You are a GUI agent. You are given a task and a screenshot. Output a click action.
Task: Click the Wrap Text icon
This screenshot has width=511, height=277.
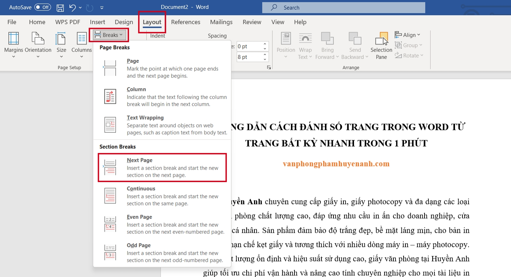point(305,38)
